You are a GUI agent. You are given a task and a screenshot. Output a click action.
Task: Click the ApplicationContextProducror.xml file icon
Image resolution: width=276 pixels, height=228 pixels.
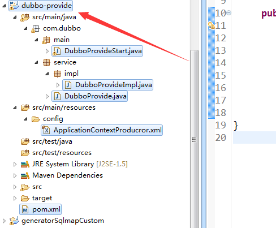click(x=46, y=130)
